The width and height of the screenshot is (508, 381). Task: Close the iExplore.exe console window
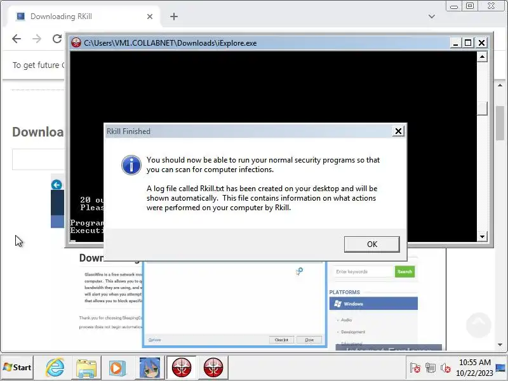point(481,43)
